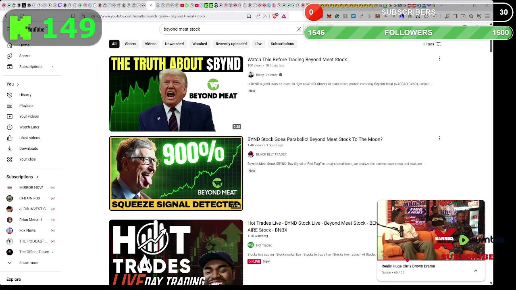The image size is (516, 290).
Task: Open Watch Later list
Action: pos(29,127)
